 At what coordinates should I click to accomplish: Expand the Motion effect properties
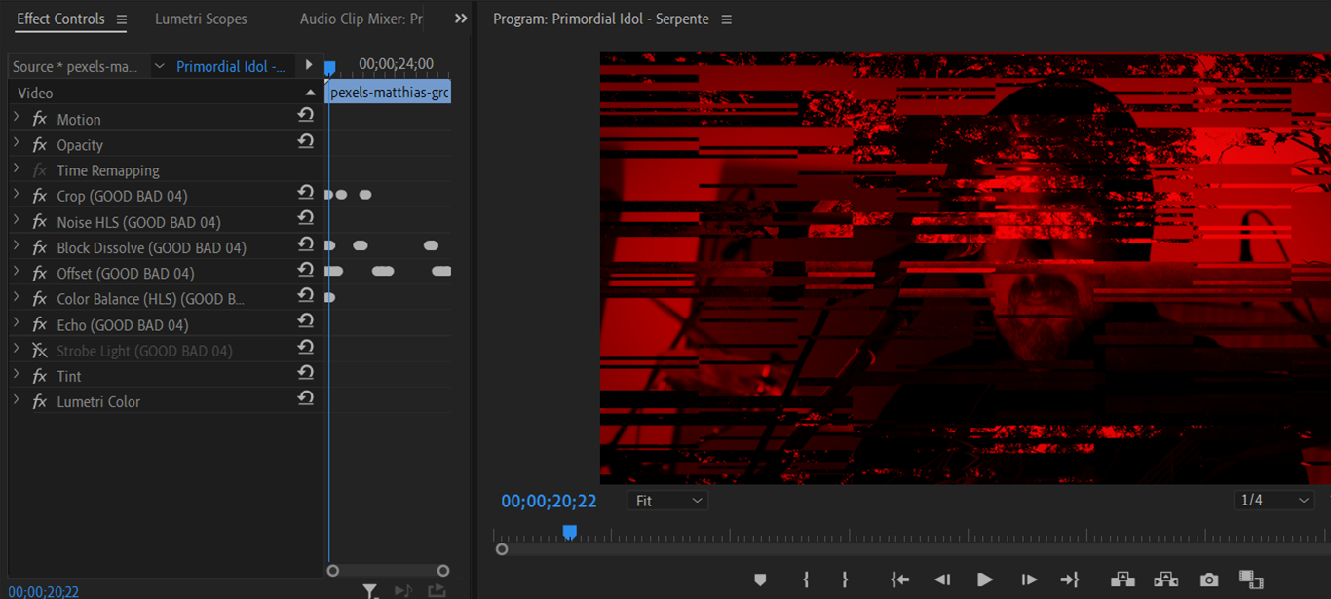point(17,119)
